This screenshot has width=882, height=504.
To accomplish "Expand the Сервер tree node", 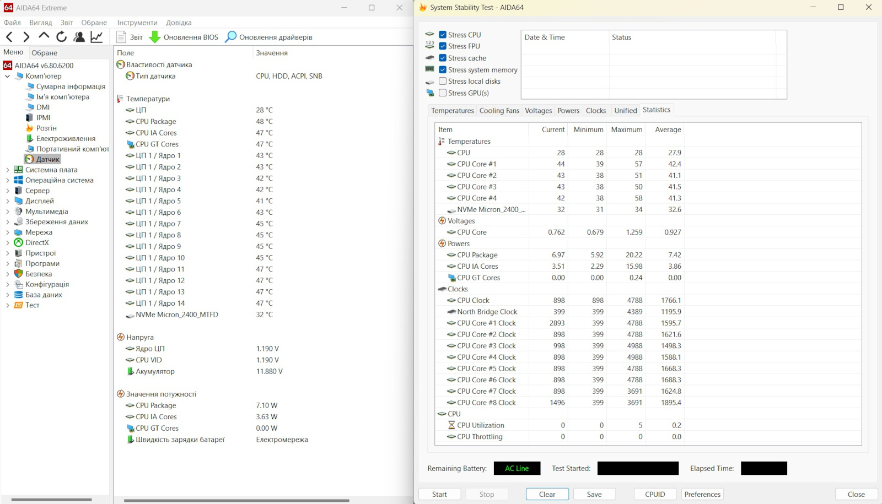I will 7,191.
